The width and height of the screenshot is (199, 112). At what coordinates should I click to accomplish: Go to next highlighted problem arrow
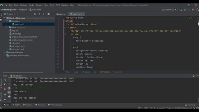coord(198,18)
